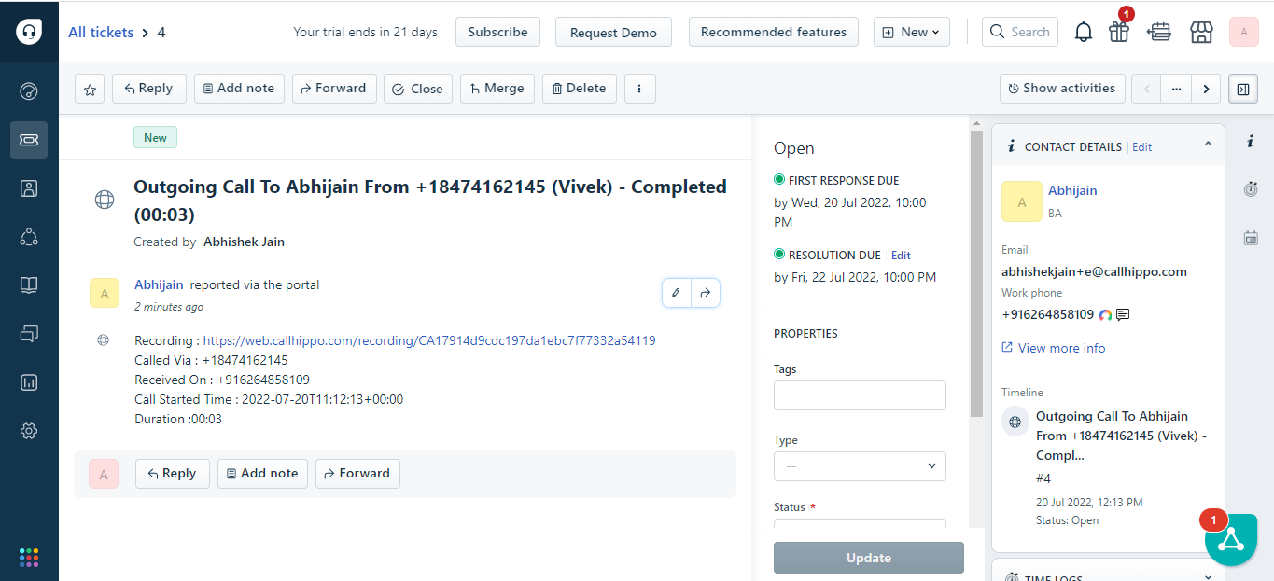Screen dimensions: 1274x581
Task: Click Show activities
Action: [1062, 89]
